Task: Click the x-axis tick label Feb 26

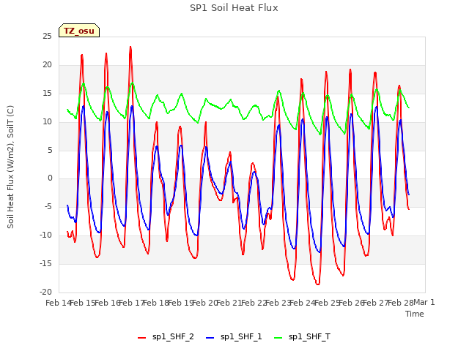Action: [x=351, y=303]
